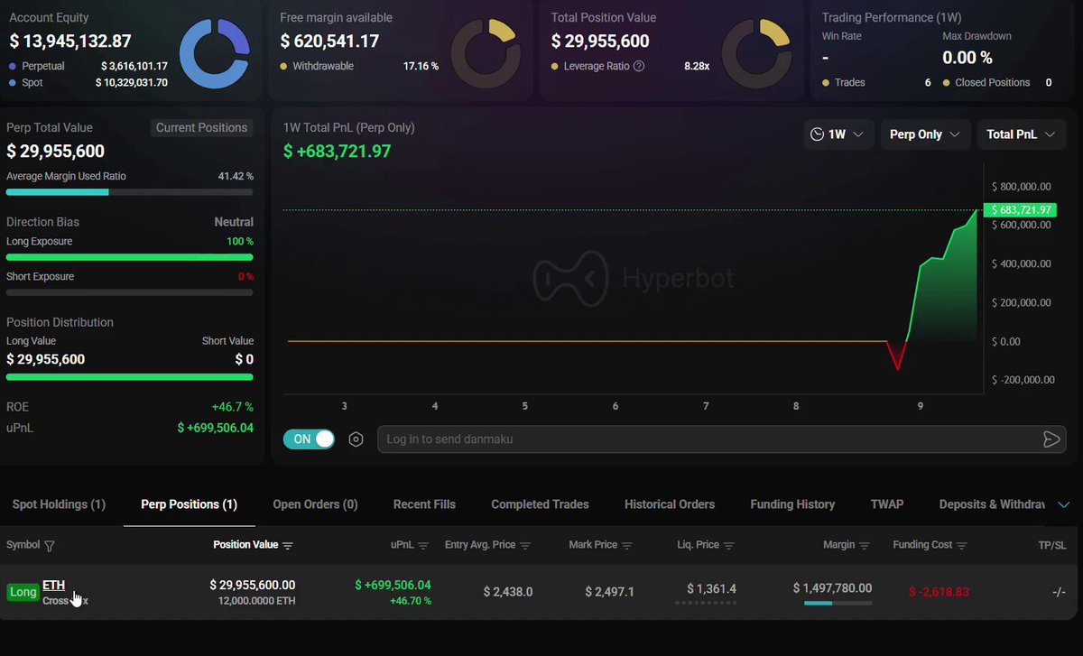Open the ETH symbol link
1083x656 pixels.
(54, 586)
